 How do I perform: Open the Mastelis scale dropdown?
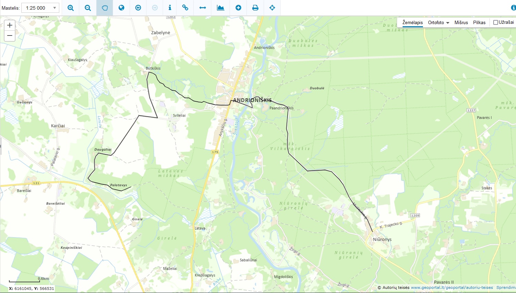point(40,8)
